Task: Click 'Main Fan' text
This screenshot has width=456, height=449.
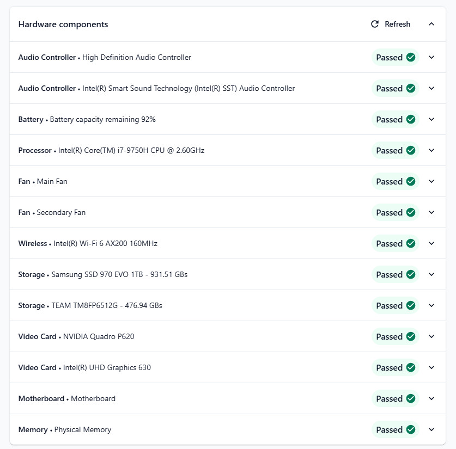Action: (x=52, y=182)
